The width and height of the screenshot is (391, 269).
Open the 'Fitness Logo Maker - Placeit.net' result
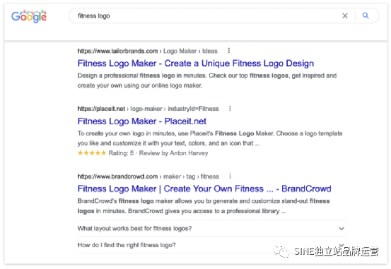tap(142, 121)
